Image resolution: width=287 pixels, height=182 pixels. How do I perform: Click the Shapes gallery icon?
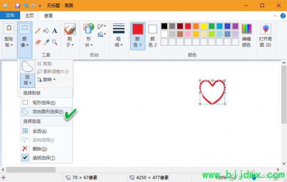tap(88, 29)
